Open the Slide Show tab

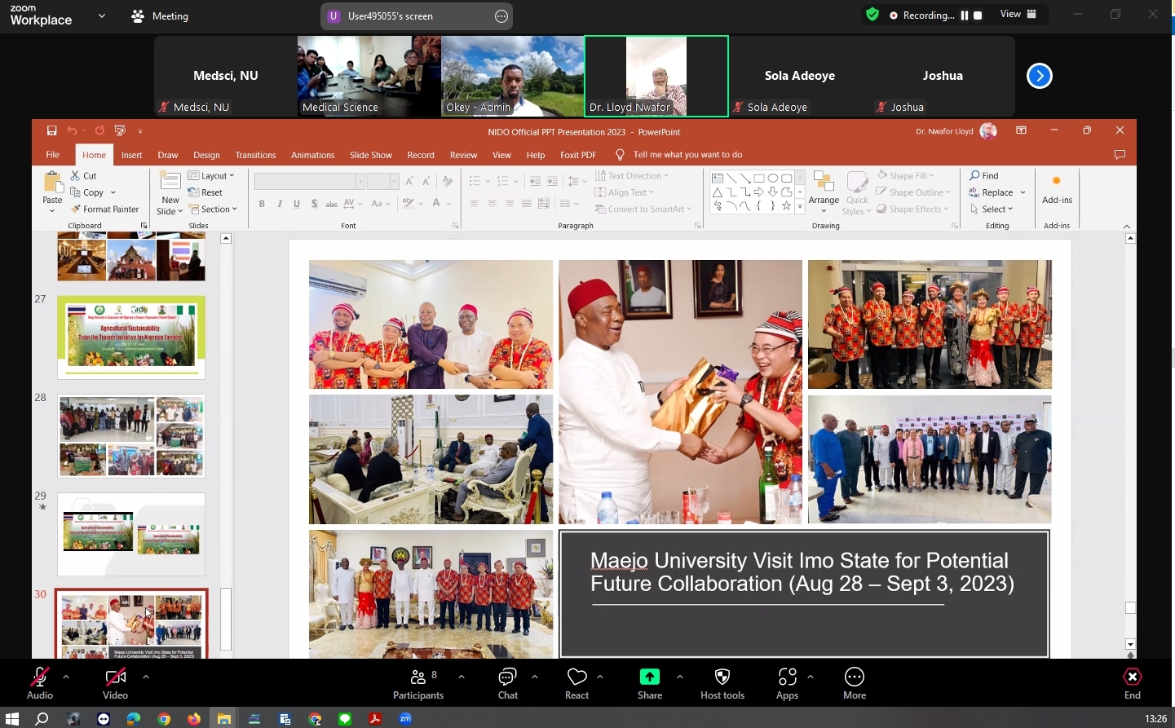coord(370,155)
